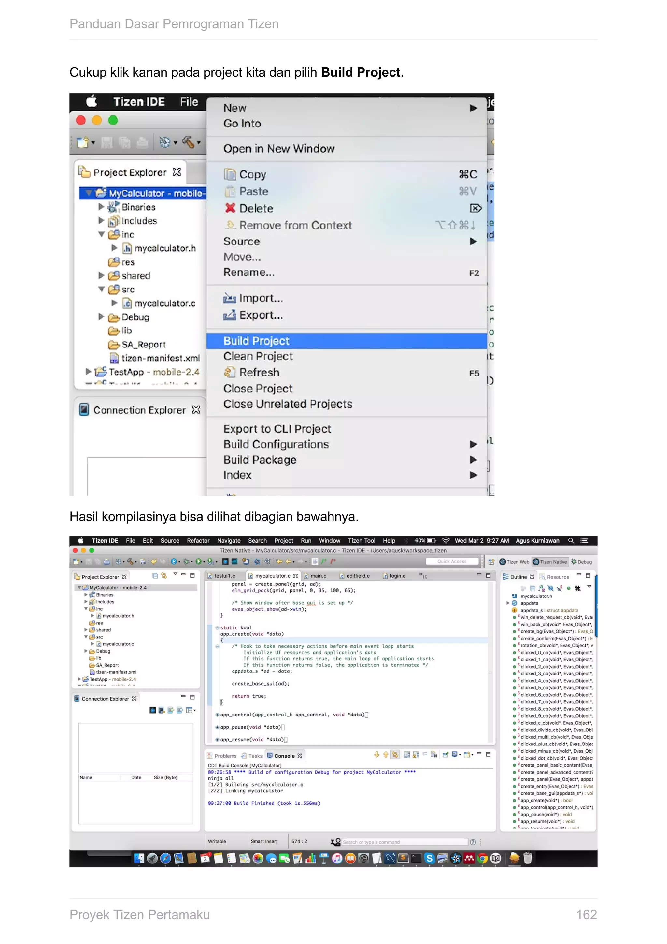The width and height of the screenshot is (667, 944).
Task: Click the hammer build icon in the enlarged toolbar
Action: (189, 142)
